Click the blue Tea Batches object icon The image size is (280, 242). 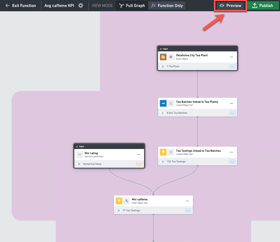pyautogui.click(x=163, y=103)
